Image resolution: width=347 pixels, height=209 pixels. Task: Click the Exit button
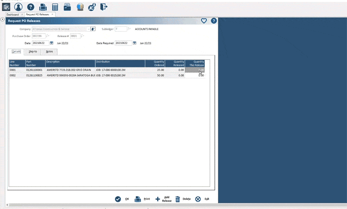(202, 199)
